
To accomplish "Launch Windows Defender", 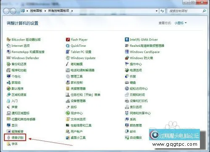I will pos(23,58).
